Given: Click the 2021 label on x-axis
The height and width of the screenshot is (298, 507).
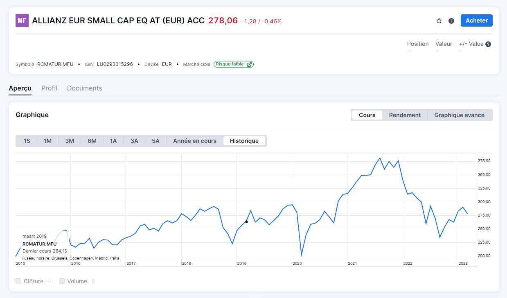Looking at the screenshot, I should click(352, 264).
